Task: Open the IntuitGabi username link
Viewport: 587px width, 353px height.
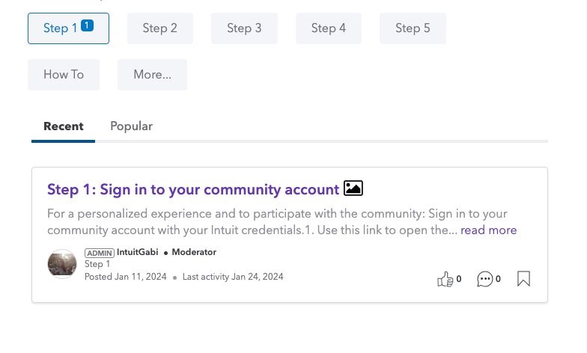Action: 138,253
